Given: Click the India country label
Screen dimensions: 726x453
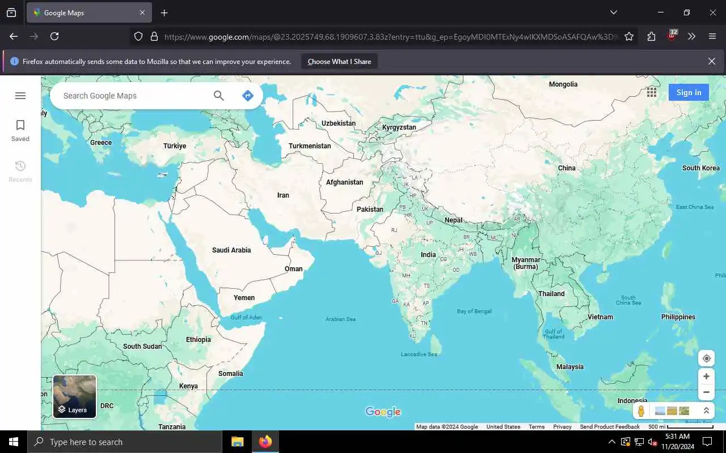Looking at the screenshot, I should tap(428, 255).
